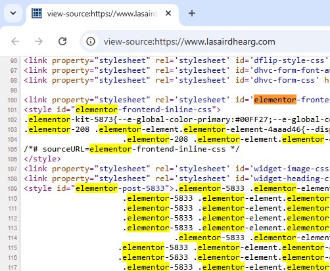Click 'widget-image-css' id value on line 107
This screenshot has height=271, width=330.
291,169
